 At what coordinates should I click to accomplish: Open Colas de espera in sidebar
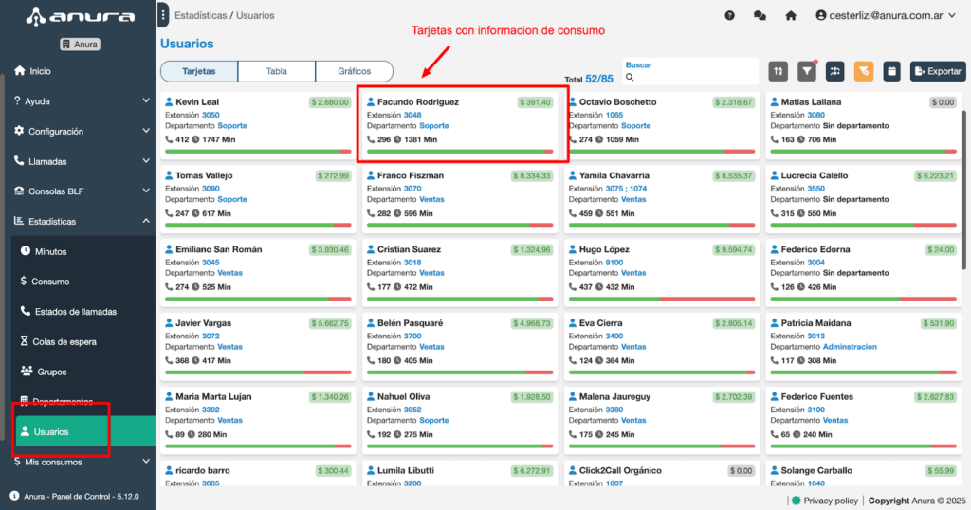point(64,342)
